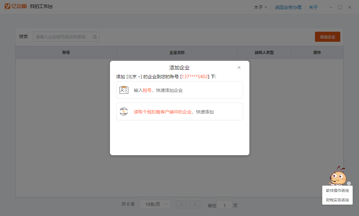359x216 pixels.
Task: Dismiss the mascot consultation popup
Action: (x=349, y=183)
